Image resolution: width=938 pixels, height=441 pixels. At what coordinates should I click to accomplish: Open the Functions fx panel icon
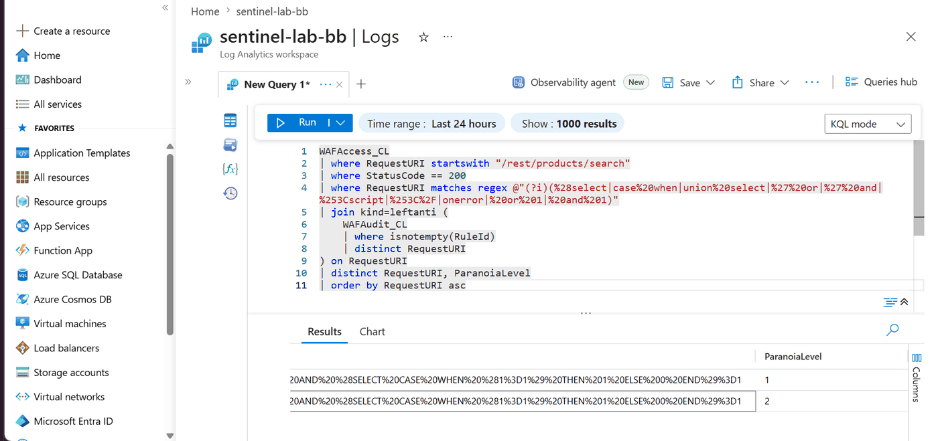click(x=230, y=169)
